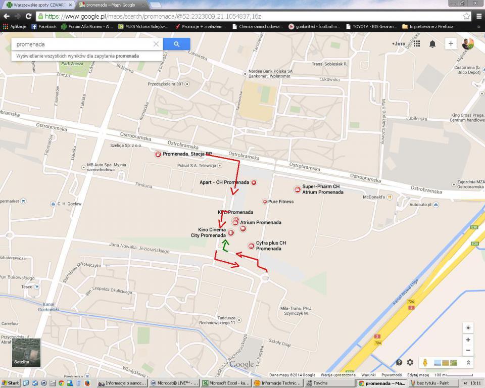Viewport: 485px width, 388px height.
Task: Open Microsoft Excel taskbar window
Action: tap(225, 383)
